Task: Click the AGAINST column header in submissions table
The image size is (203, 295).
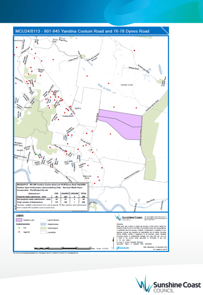Action: coord(65,193)
